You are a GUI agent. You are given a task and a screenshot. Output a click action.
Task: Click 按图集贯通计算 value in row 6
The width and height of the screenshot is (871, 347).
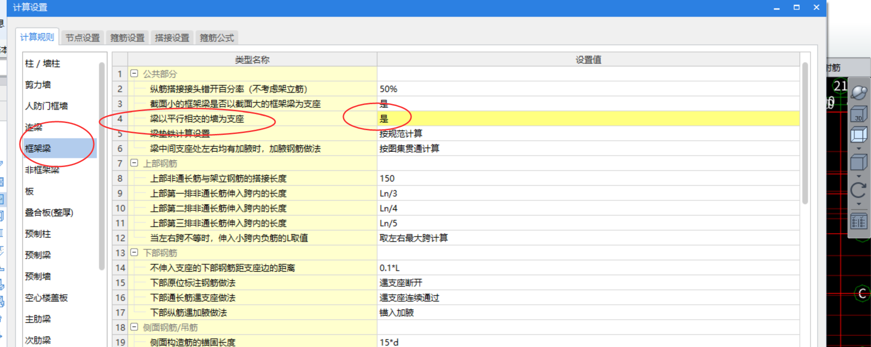point(409,149)
